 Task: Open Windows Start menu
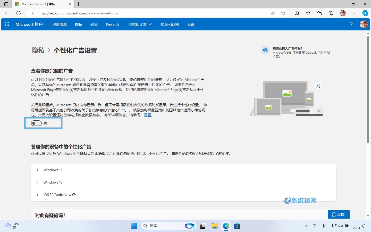tap(134, 226)
